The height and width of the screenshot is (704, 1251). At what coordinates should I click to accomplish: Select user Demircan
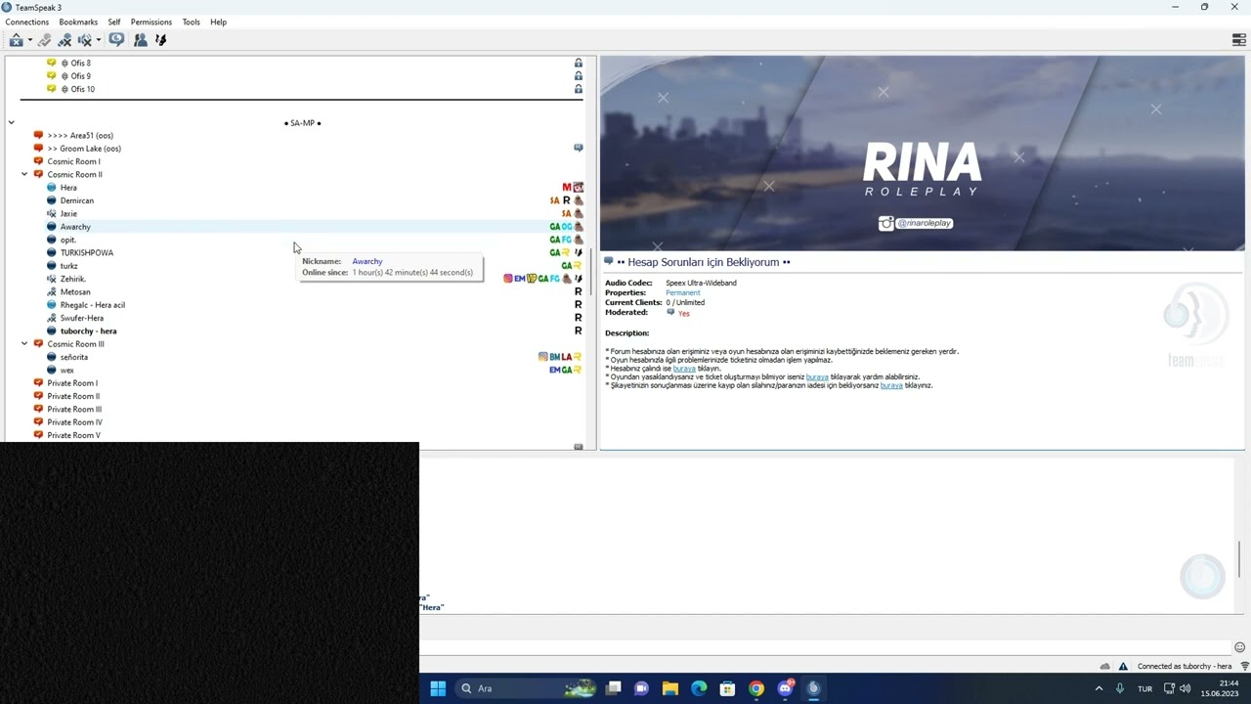tap(77, 200)
